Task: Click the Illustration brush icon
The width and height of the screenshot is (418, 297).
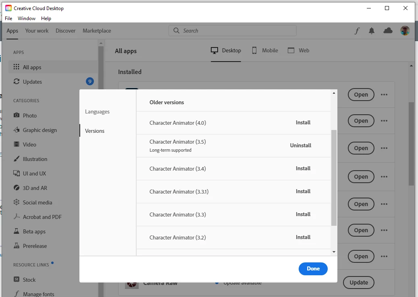Action: [17, 159]
